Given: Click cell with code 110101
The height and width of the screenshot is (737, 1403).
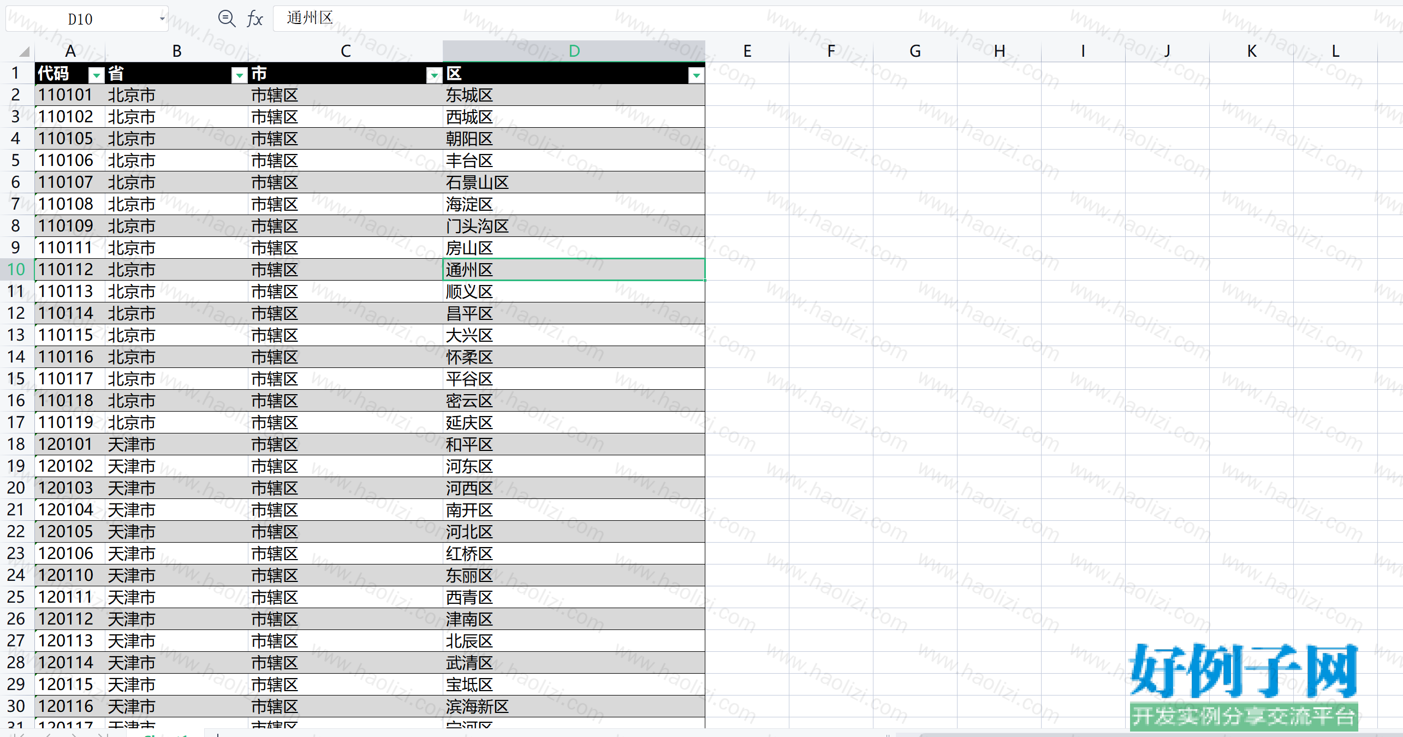Looking at the screenshot, I should (x=70, y=95).
